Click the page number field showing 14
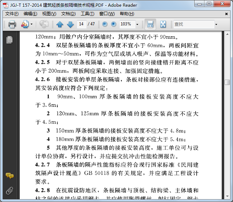 pyautogui.click(x=81, y=24)
